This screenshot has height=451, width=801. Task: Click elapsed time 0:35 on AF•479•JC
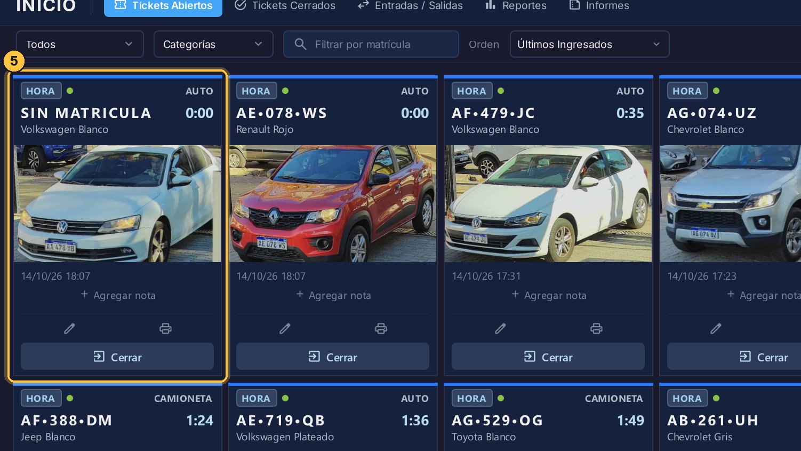630,113
